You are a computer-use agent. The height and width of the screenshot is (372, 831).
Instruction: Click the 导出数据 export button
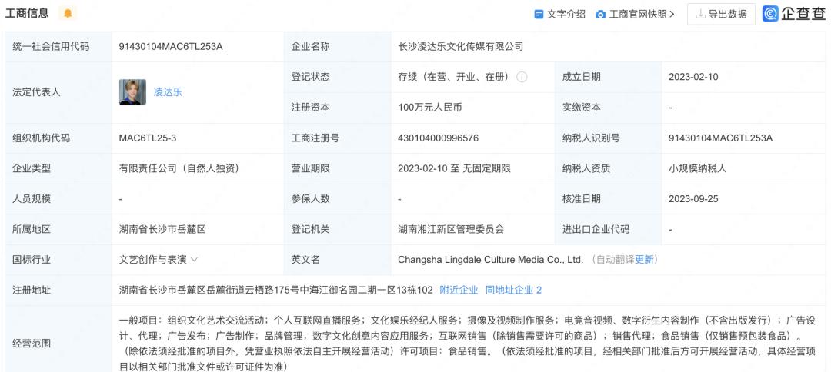(x=721, y=15)
